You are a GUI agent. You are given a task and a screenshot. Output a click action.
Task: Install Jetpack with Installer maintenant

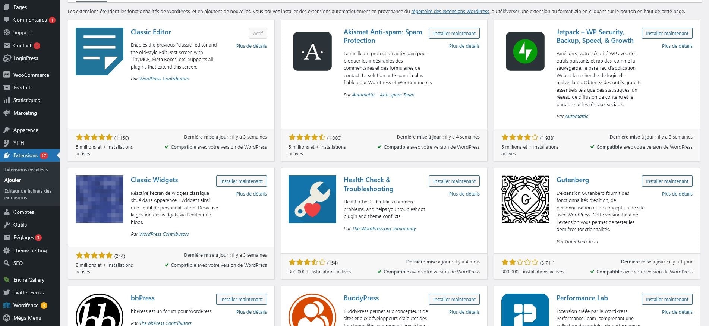click(667, 33)
